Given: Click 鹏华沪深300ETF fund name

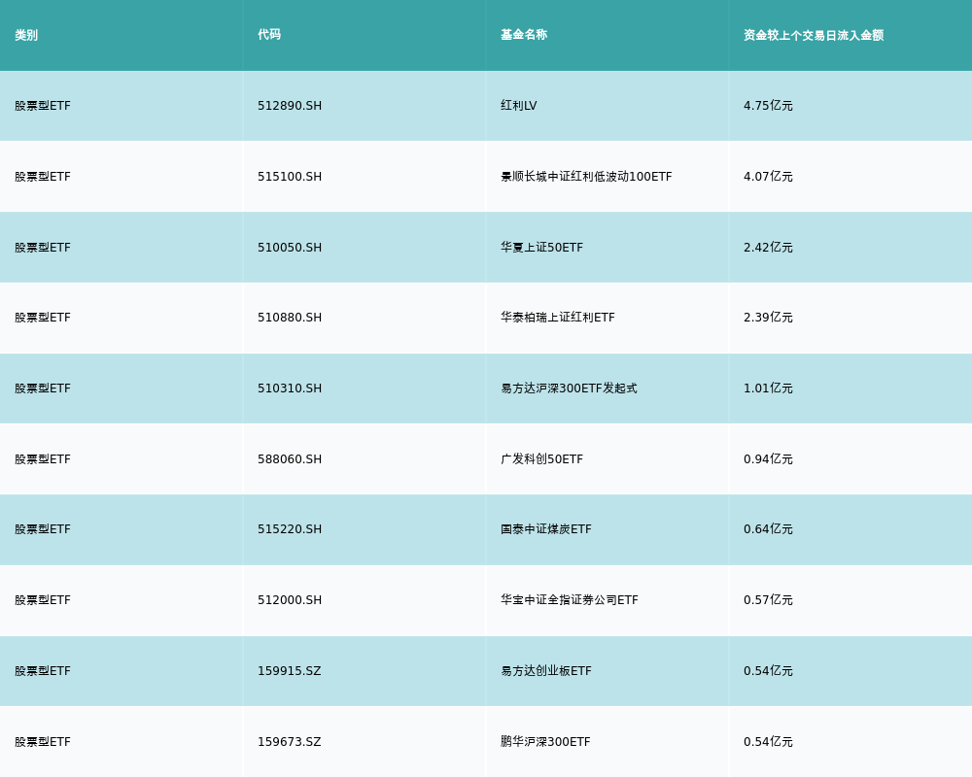Looking at the screenshot, I should point(545,742).
